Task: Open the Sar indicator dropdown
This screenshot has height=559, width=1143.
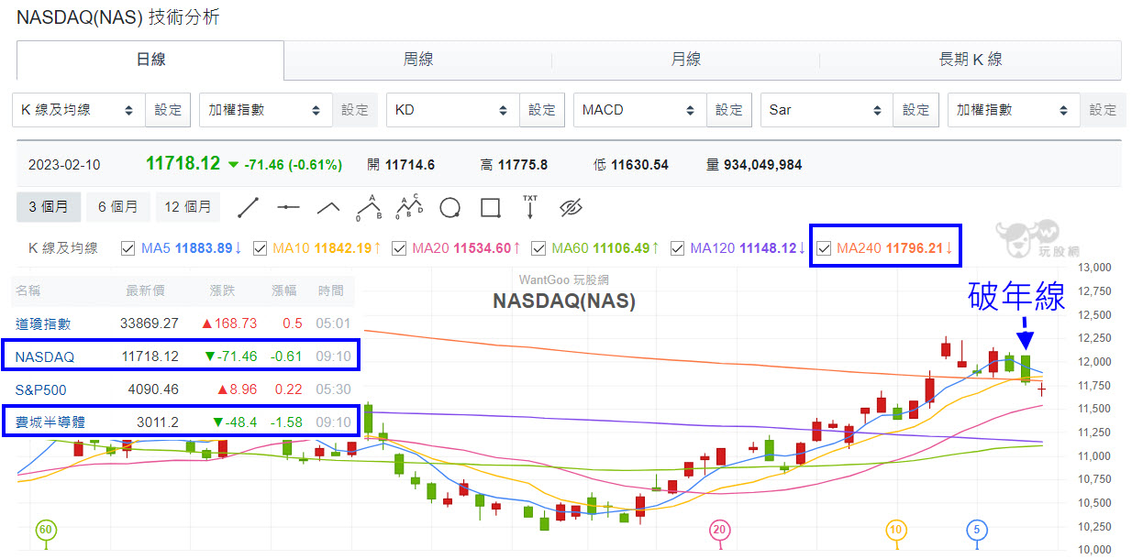Action: [x=827, y=110]
